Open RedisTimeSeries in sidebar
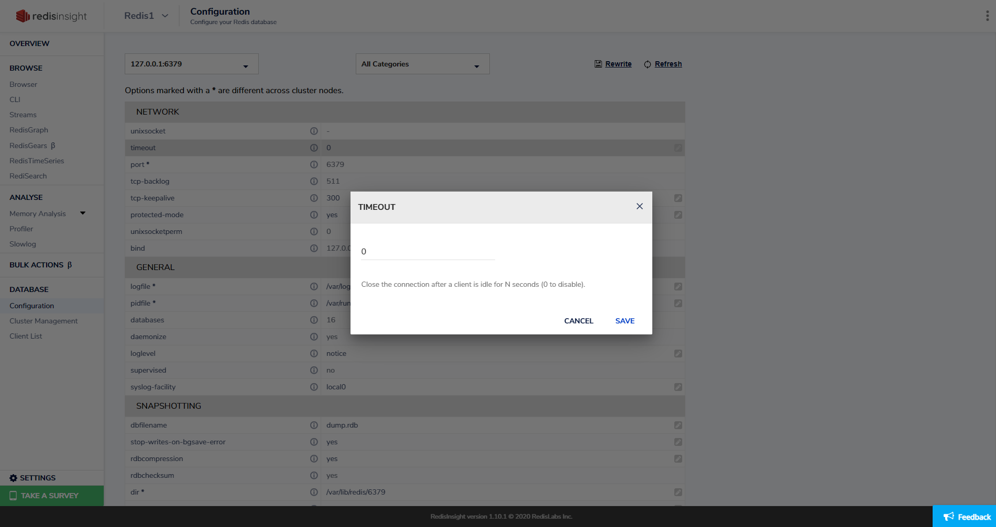The width and height of the screenshot is (996, 527). [37, 161]
